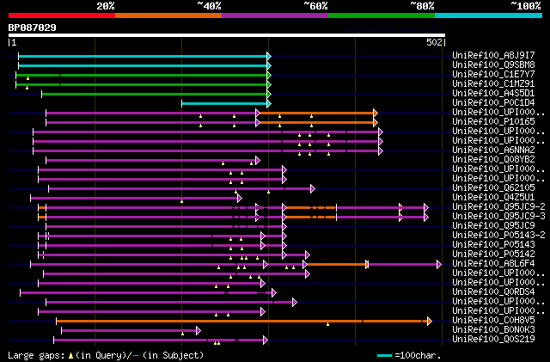Click the '=100char.' legend text
This screenshot has height=362, width=550.
click(x=418, y=355)
